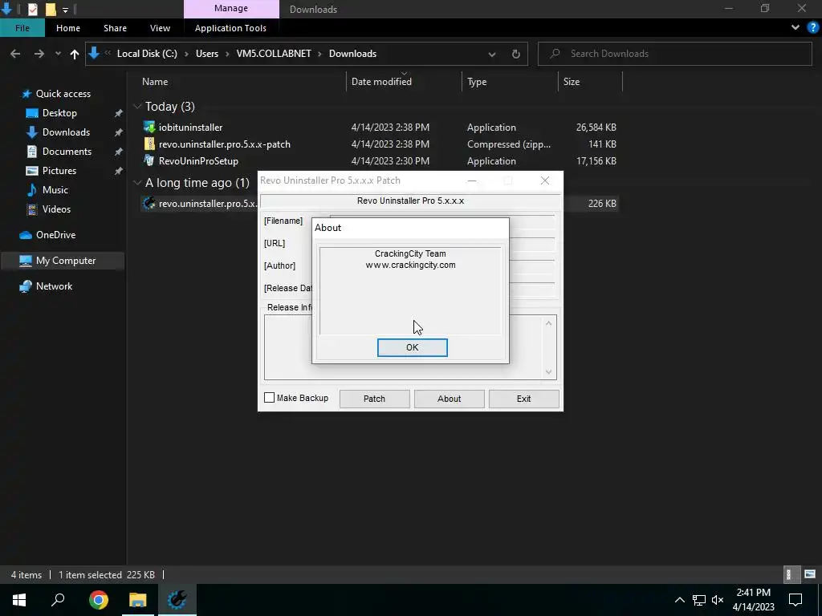Go back with the back arrow
822x616 pixels.
pos(15,54)
